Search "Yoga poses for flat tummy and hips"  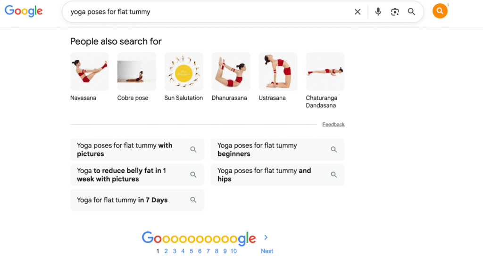coord(277,175)
